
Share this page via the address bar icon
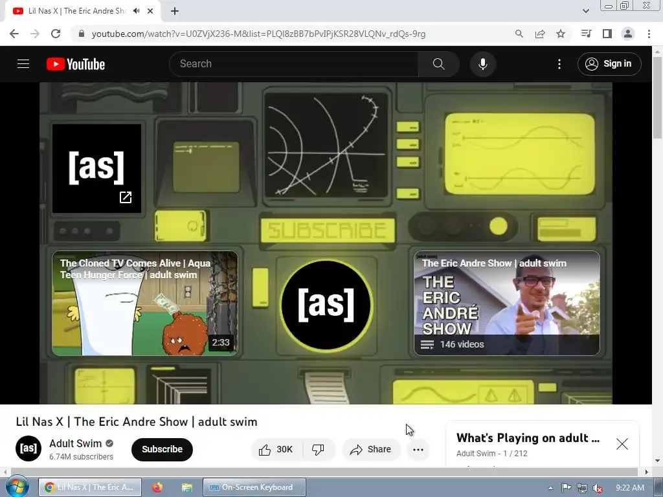539,34
